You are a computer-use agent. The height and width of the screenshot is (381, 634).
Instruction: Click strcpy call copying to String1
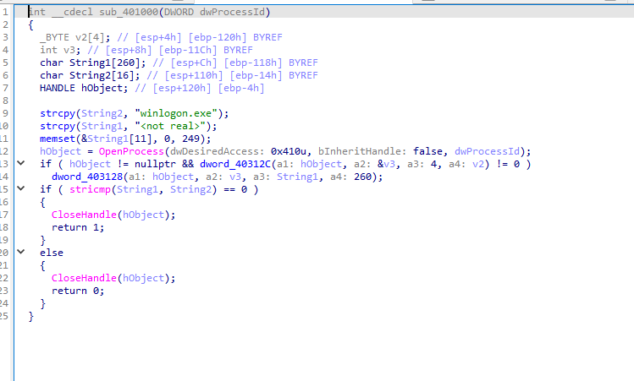coord(58,127)
